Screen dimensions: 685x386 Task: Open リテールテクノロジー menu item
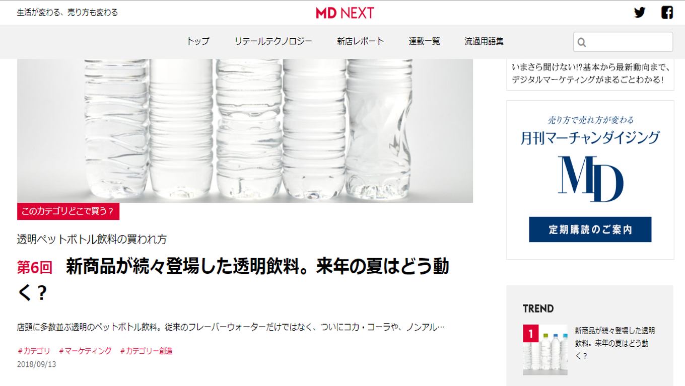(273, 41)
